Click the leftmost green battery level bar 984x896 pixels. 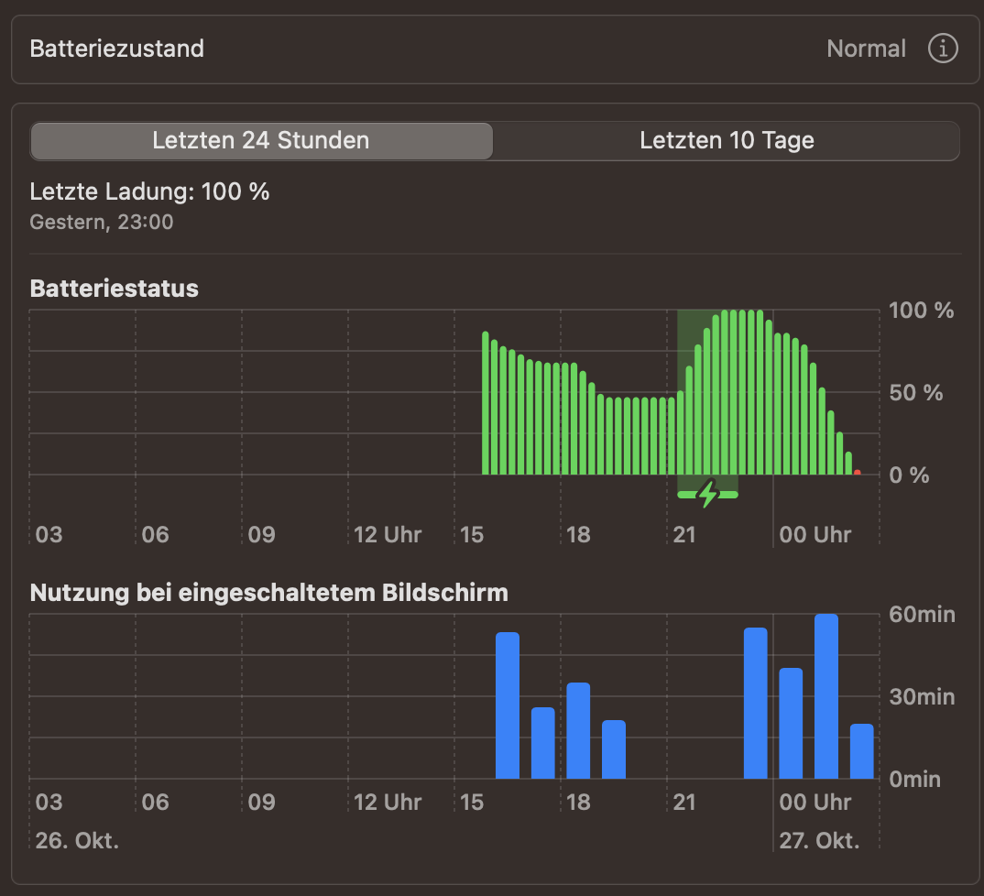[x=486, y=403]
